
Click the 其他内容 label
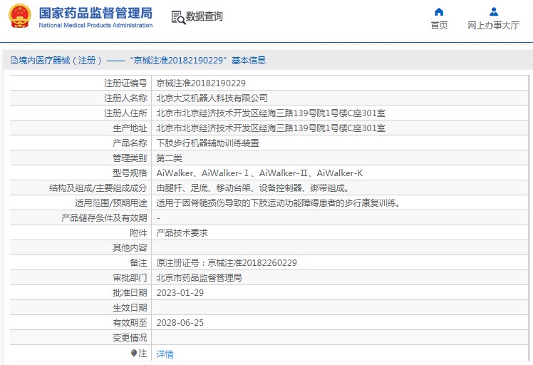pyautogui.click(x=130, y=248)
